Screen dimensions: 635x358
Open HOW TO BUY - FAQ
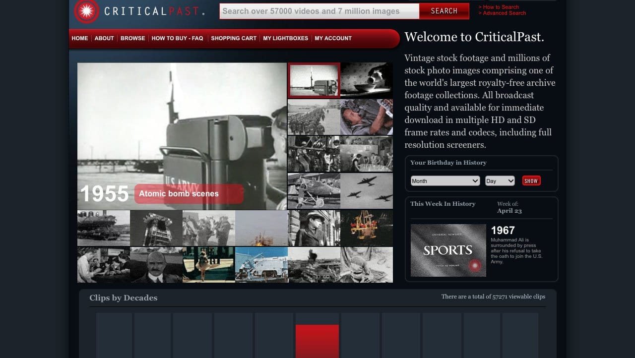(178, 38)
